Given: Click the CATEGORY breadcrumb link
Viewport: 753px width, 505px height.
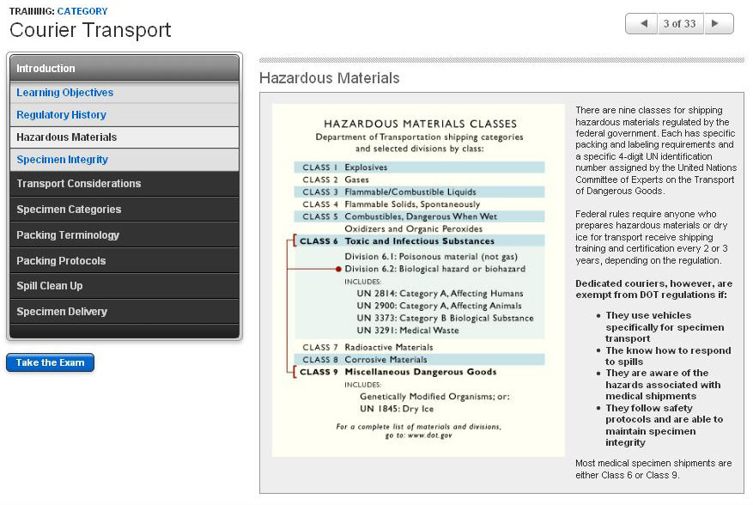Looking at the screenshot, I should click(x=82, y=11).
